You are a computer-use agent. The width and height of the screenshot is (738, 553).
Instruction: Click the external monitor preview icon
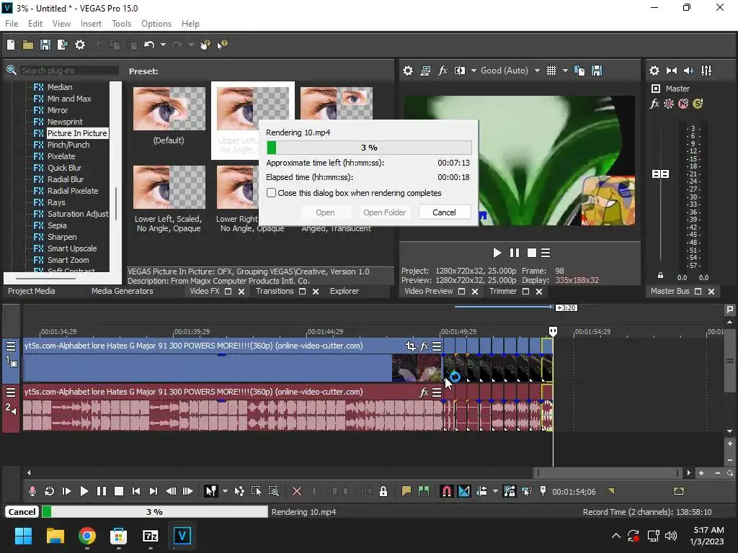[x=425, y=71]
